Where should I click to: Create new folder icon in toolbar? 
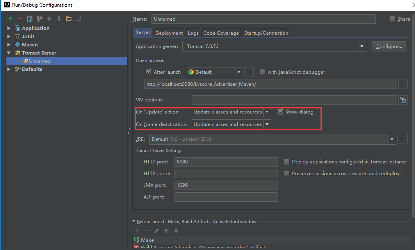[69, 19]
